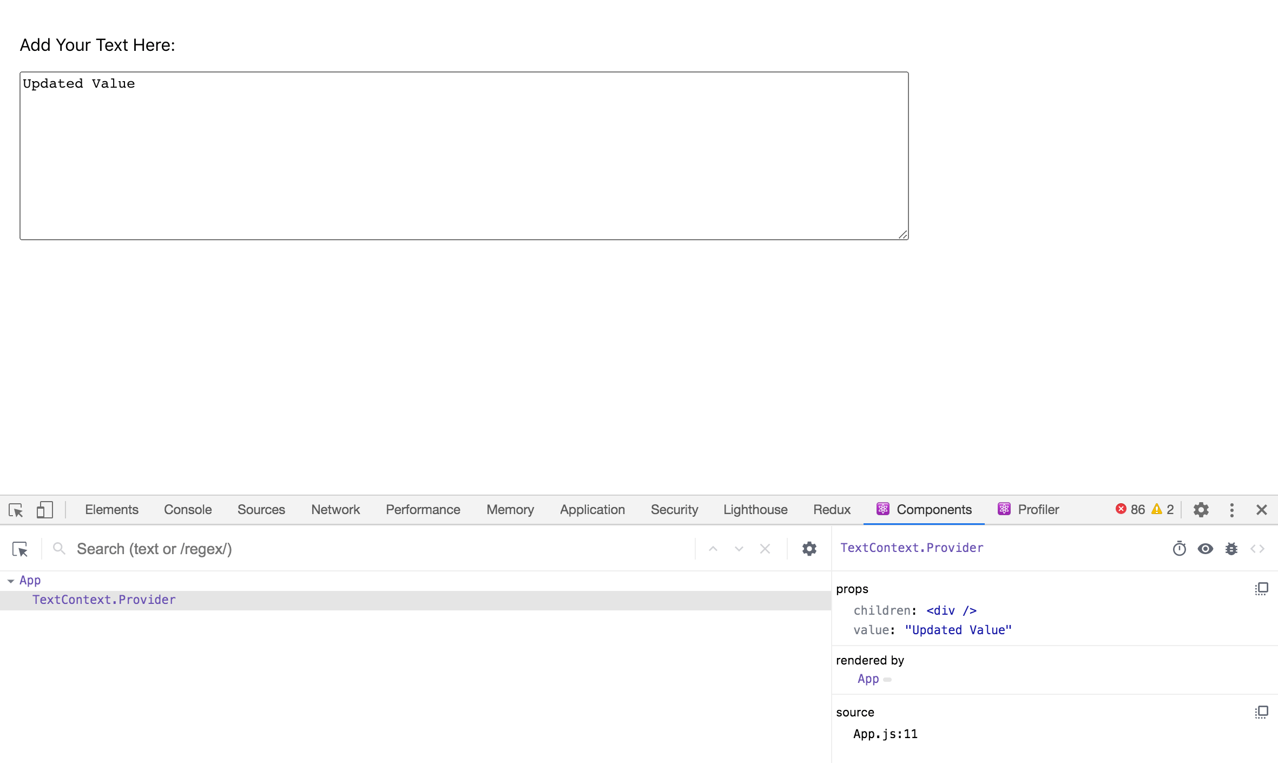The height and width of the screenshot is (763, 1278).
Task: Copy props to clipboard icon
Action: click(1261, 589)
